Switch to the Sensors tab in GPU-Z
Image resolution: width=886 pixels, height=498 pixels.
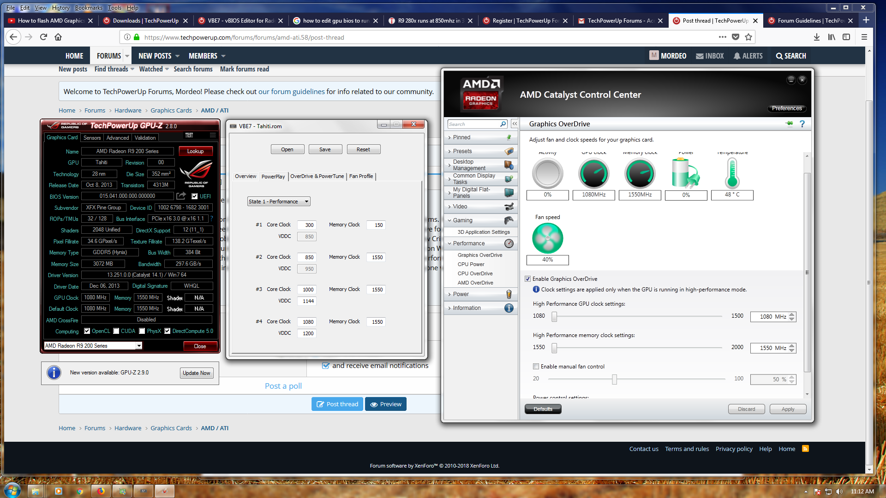(92, 138)
